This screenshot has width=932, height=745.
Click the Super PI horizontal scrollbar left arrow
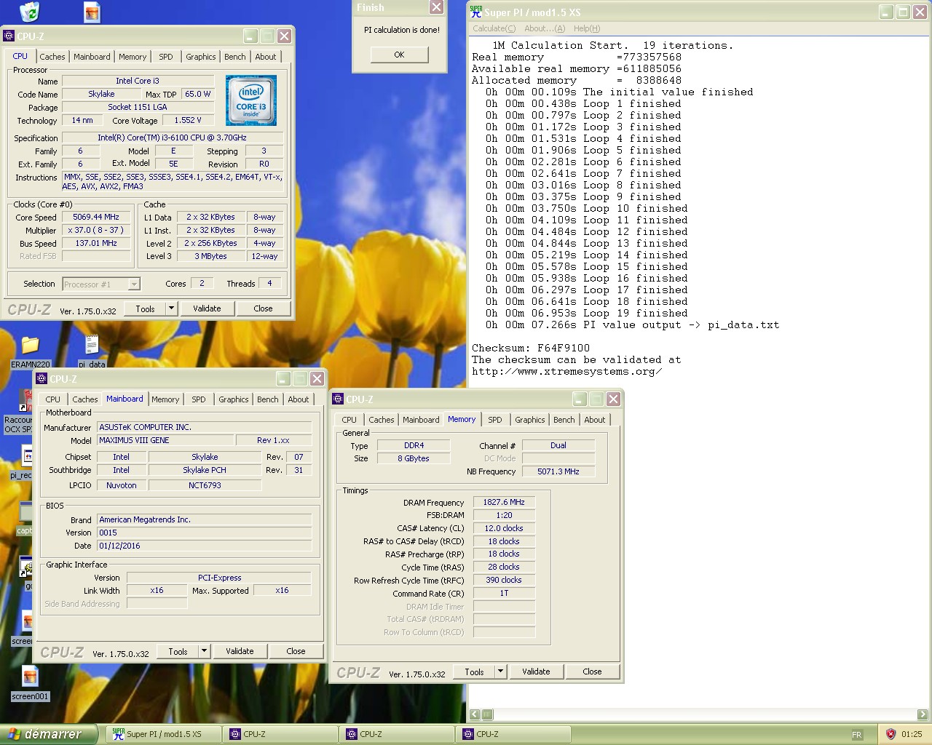coord(475,714)
